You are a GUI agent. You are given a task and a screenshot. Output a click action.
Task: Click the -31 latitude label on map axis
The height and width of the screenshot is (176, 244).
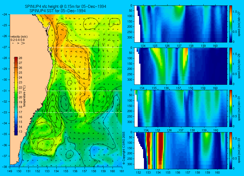[5, 91]
